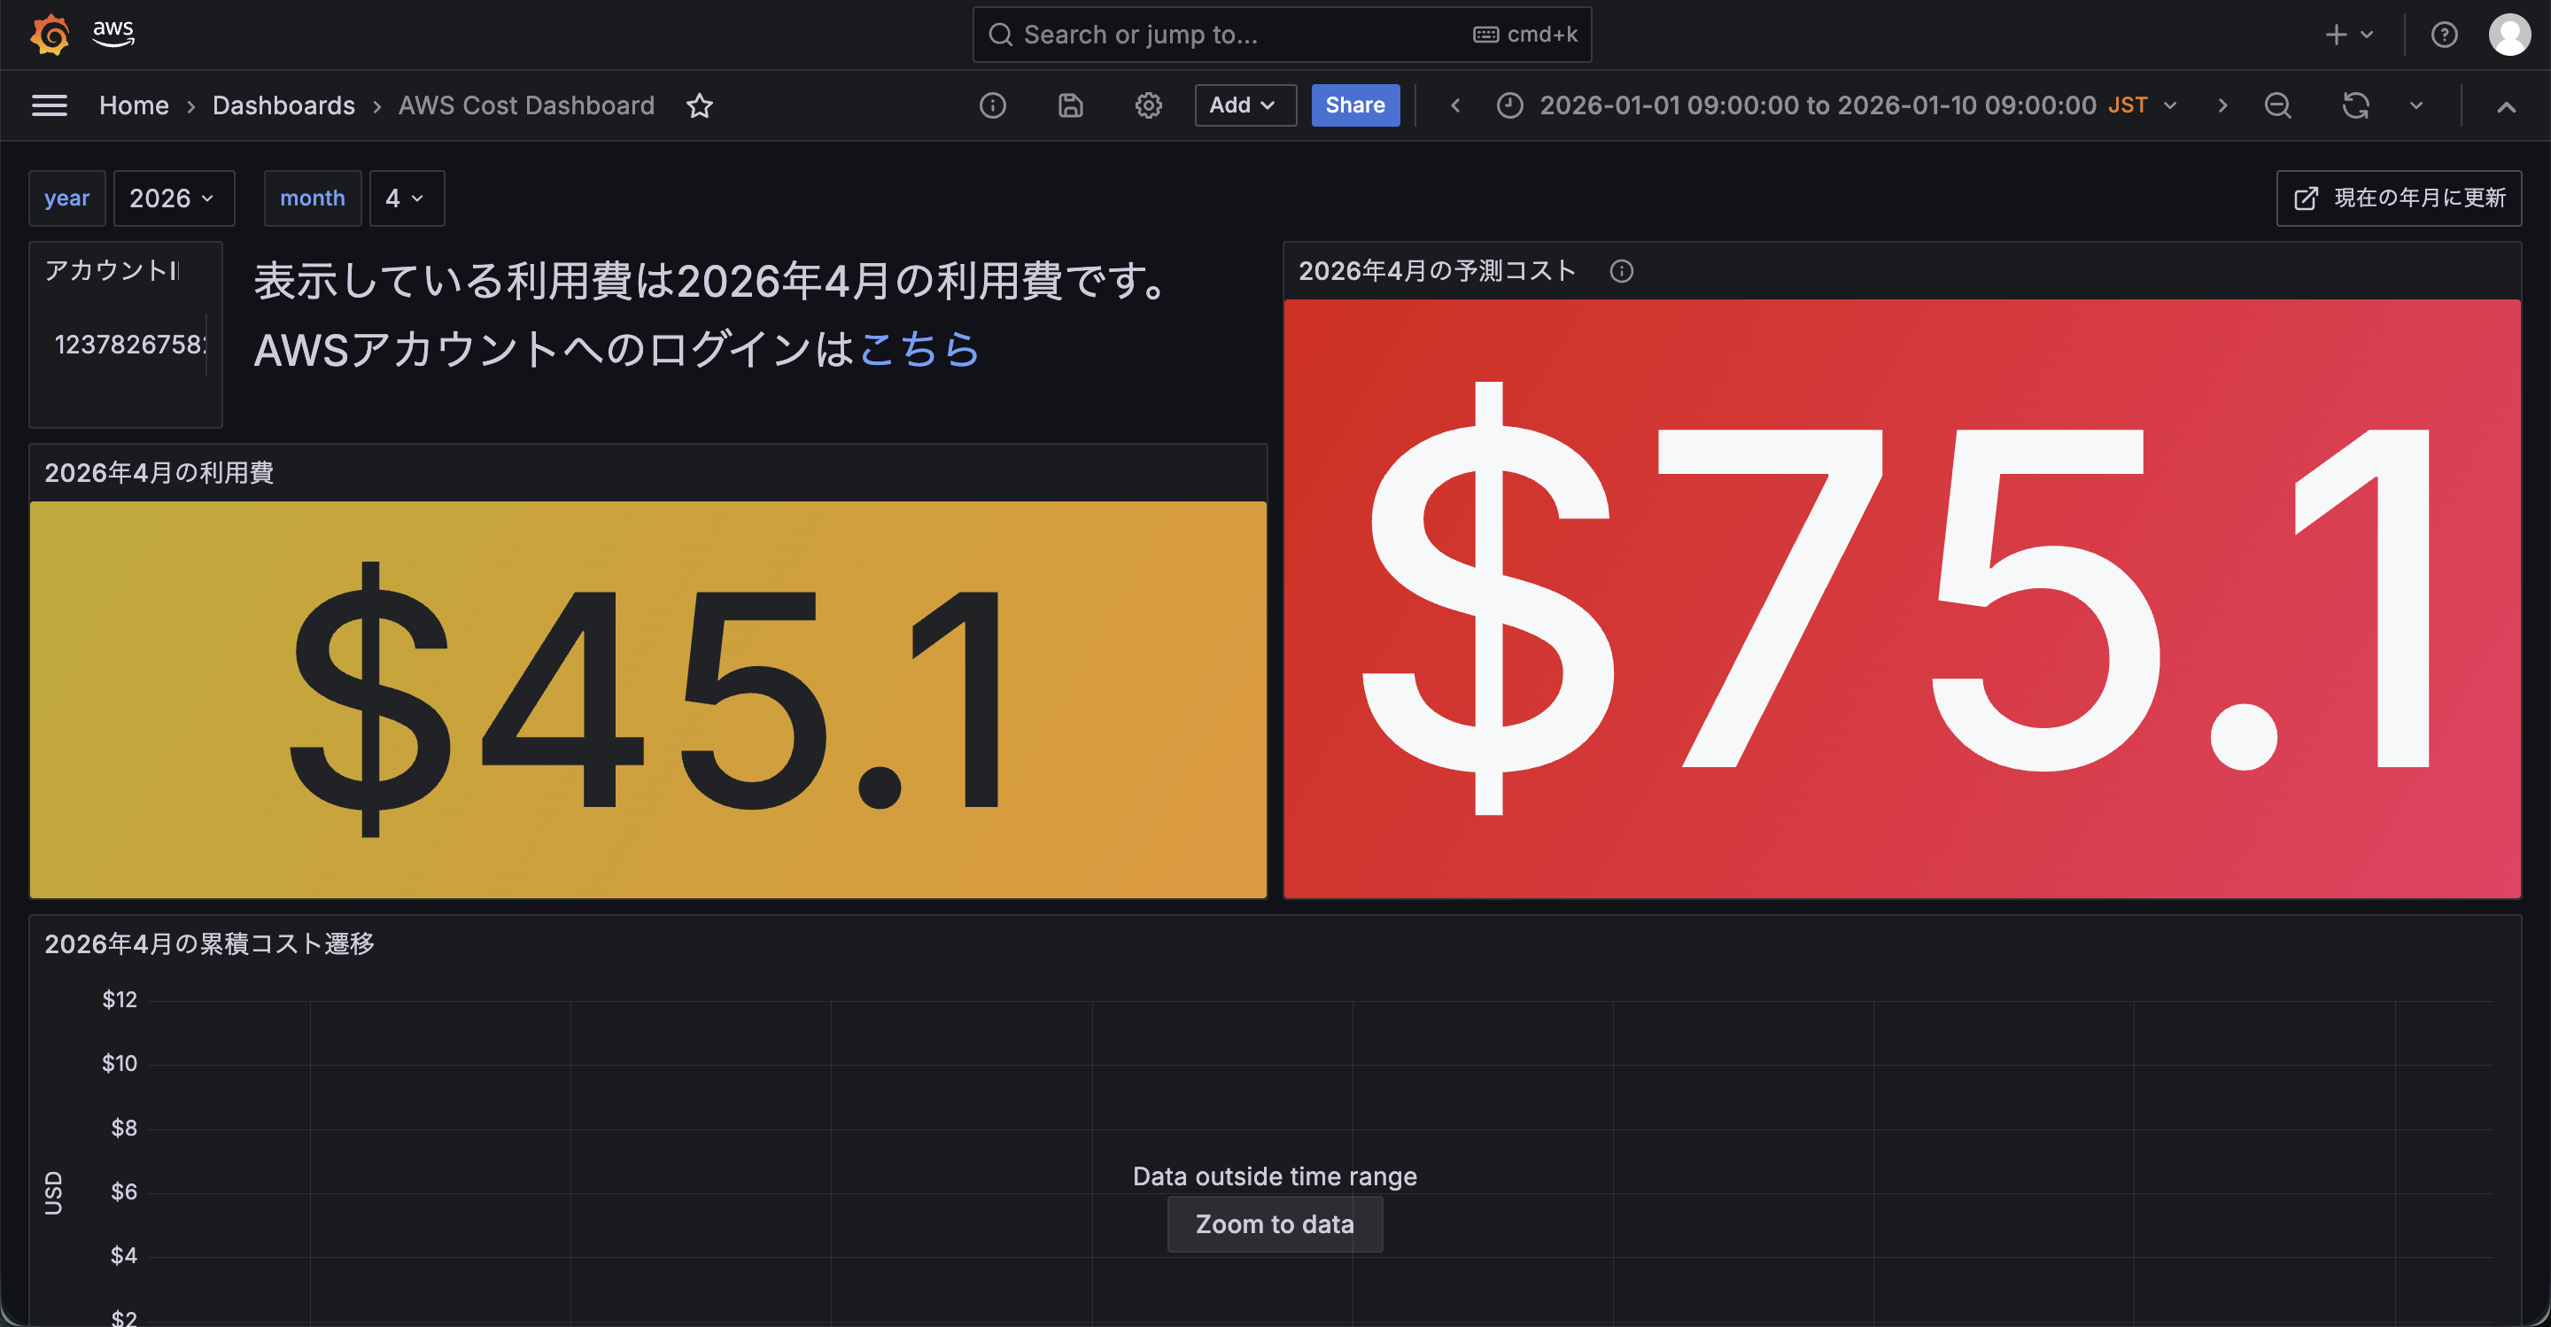This screenshot has height=1327, width=2551.
Task: Open dashboard settings via the gear icon
Action: point(1148,105)
